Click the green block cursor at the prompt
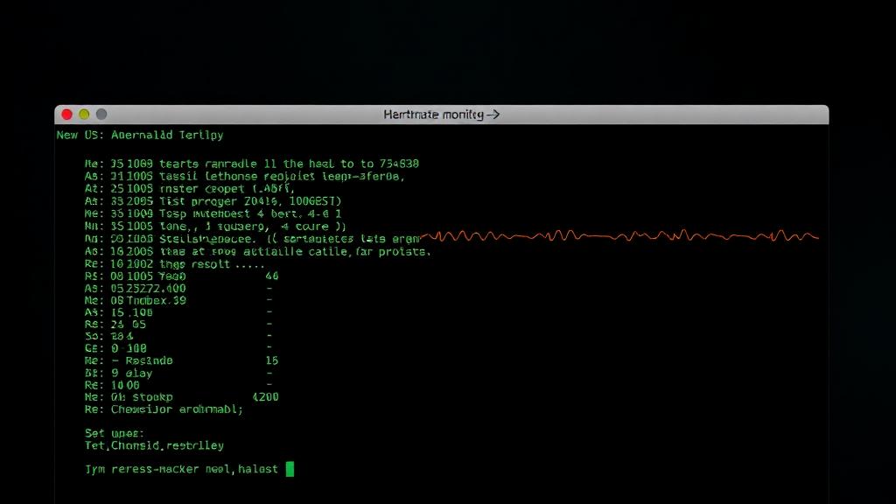Image resolution: width=896 pixels, height=504 pixels. pyautogui.click(x=290, y=469)
